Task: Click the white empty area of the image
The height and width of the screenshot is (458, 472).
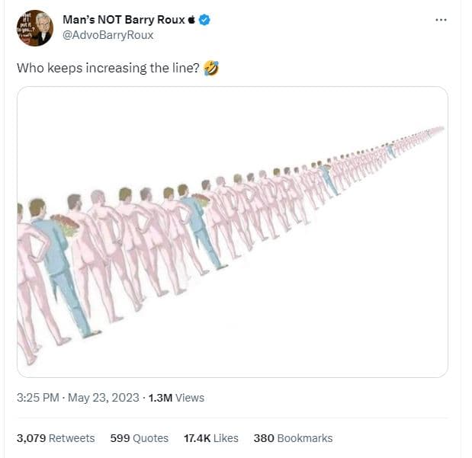Action: click(x=343, y=305)
